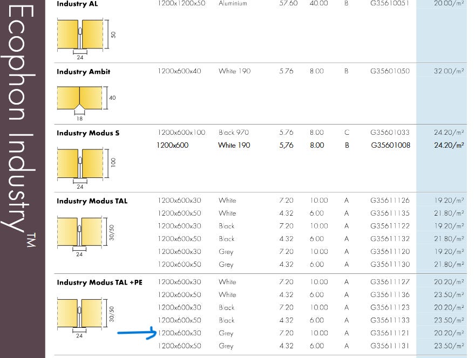Click size '1200x600x30' in G35611121 row
The height and width of the screenshot is (358, 475).
pos(179,333)
